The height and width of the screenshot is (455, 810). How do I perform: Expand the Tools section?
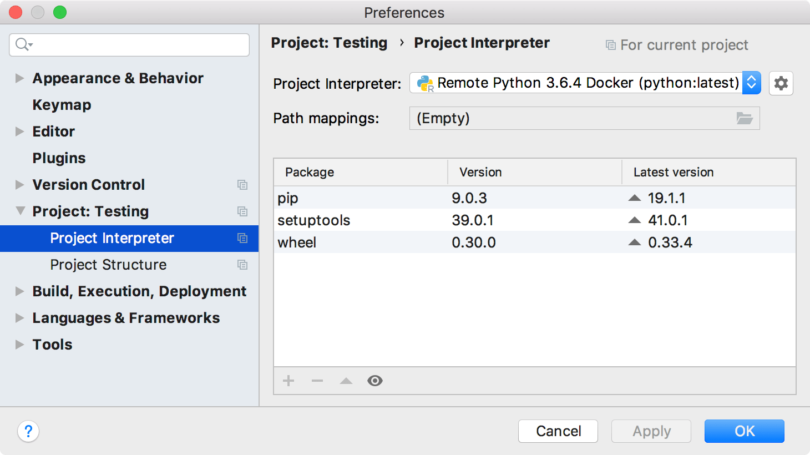click(x=18, y=345)
